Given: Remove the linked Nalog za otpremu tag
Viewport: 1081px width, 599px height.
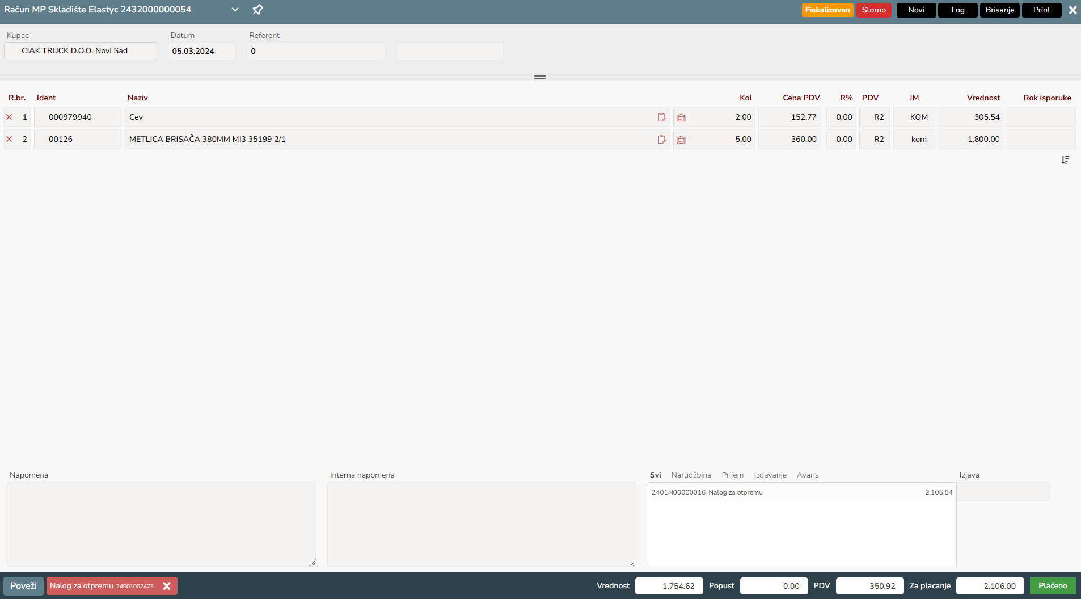Looking at the screenshot, I should 167,586.
